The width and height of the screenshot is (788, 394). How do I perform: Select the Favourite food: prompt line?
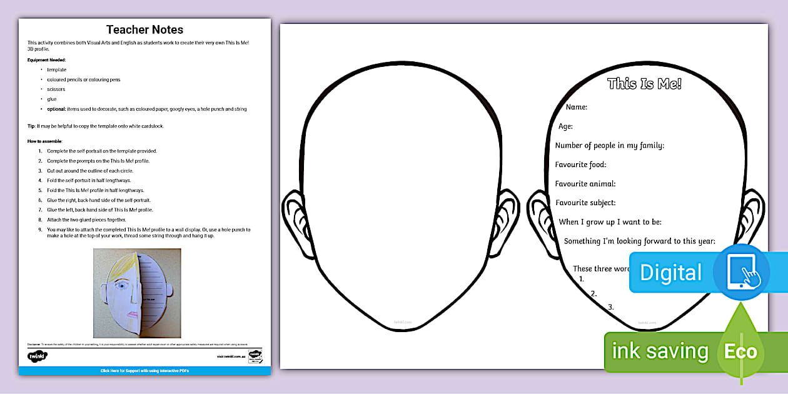[580, 164]
